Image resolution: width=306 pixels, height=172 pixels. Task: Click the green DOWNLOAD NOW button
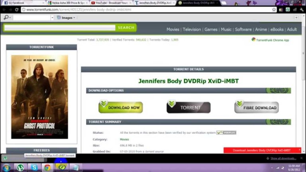[x=121, y=107]
